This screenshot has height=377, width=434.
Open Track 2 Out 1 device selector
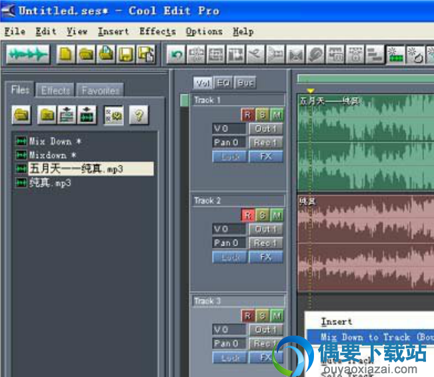click(266, 229)
